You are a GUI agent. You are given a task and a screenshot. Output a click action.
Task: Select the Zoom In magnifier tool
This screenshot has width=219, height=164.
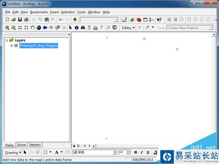pos(7,28)
